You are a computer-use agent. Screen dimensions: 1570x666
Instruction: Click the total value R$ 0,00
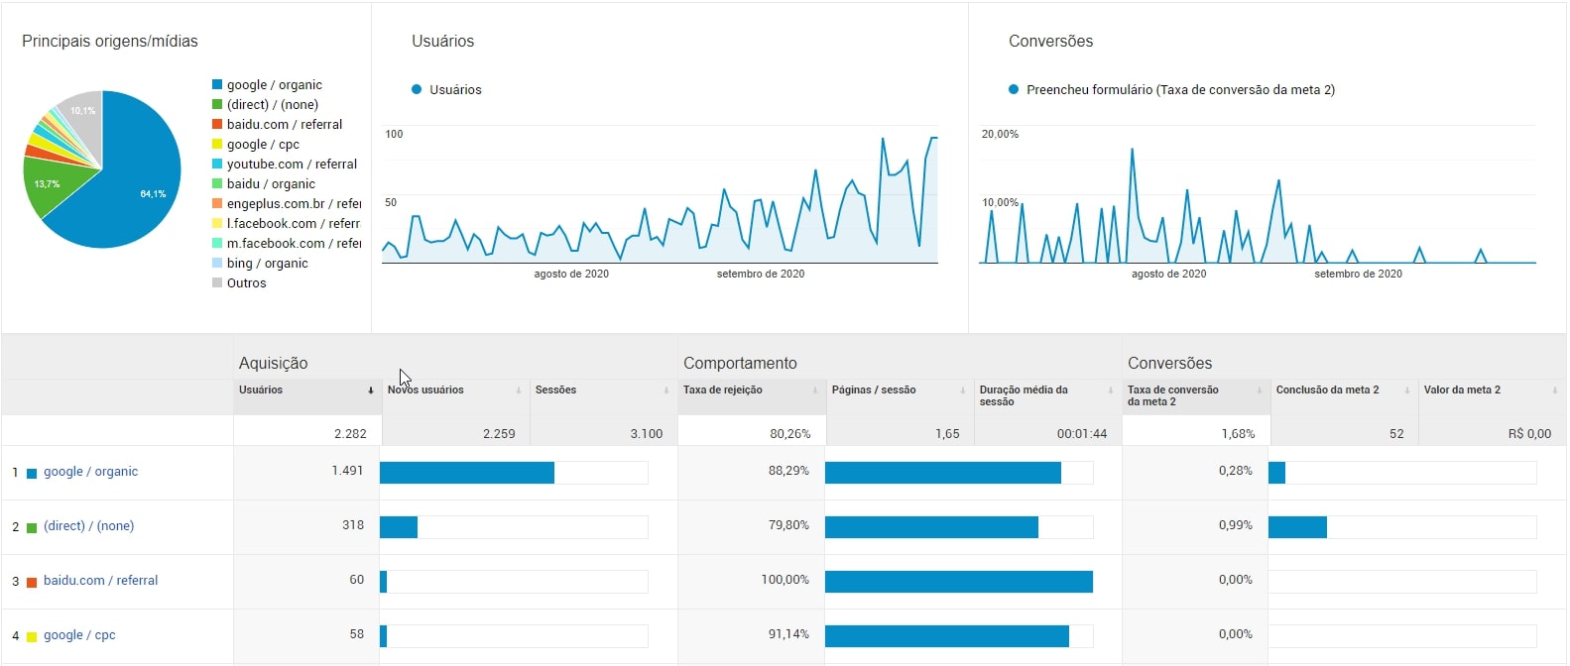point(1529,434)
